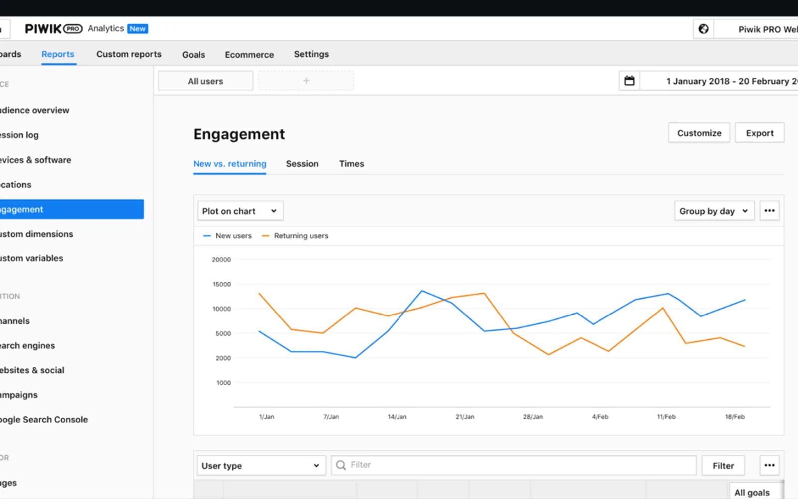Open Websites & social report

point(32,370)
